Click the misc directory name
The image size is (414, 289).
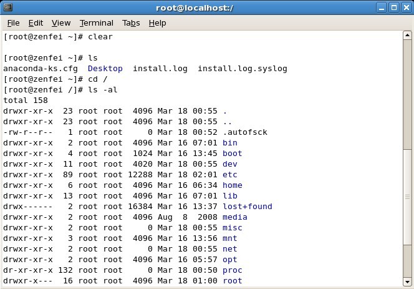[x=233, y=227]
